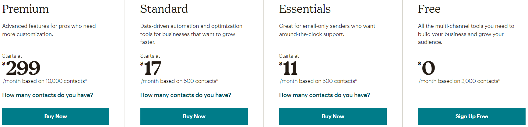Open Essentials' 'How many contacts do you have?' link
Screen dimensions: 528x127
pyautogui.click(x=325, y=95)
